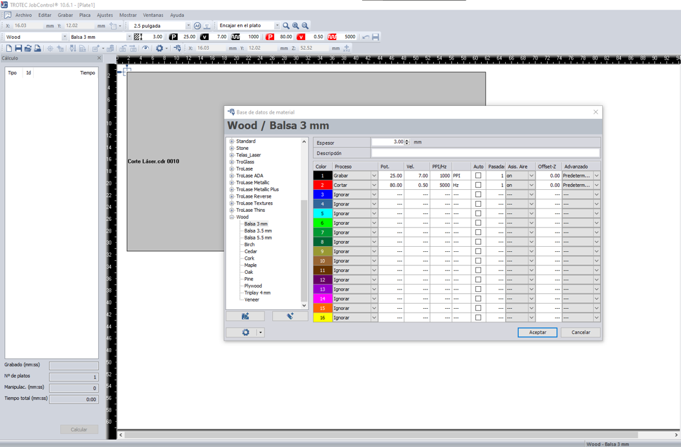This screenshot has height=447, width=681.
Task: Click the red V cut velocity icon
Action: (x=301, y=37)
